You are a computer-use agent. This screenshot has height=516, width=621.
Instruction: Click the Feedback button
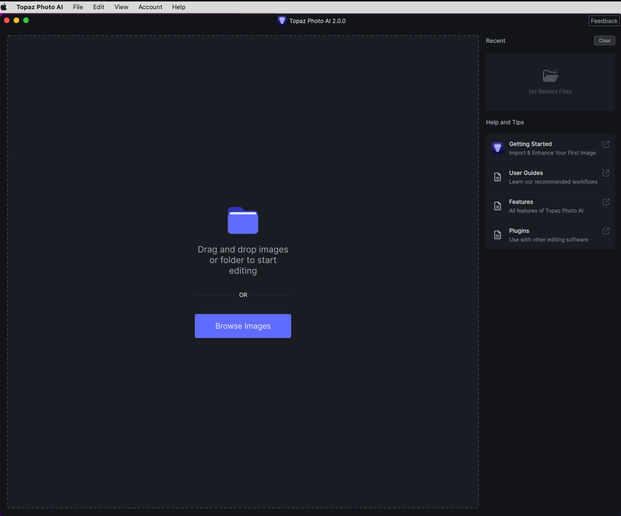pos(604,21)
